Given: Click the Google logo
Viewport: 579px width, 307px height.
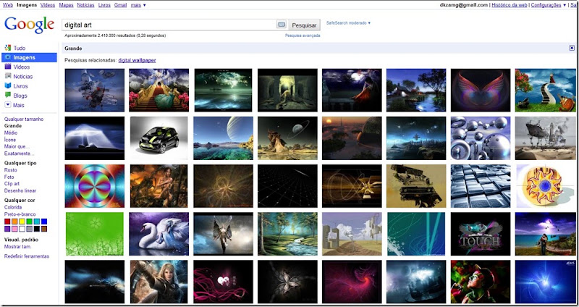Looking at the screenshot, I should [29, 25].
